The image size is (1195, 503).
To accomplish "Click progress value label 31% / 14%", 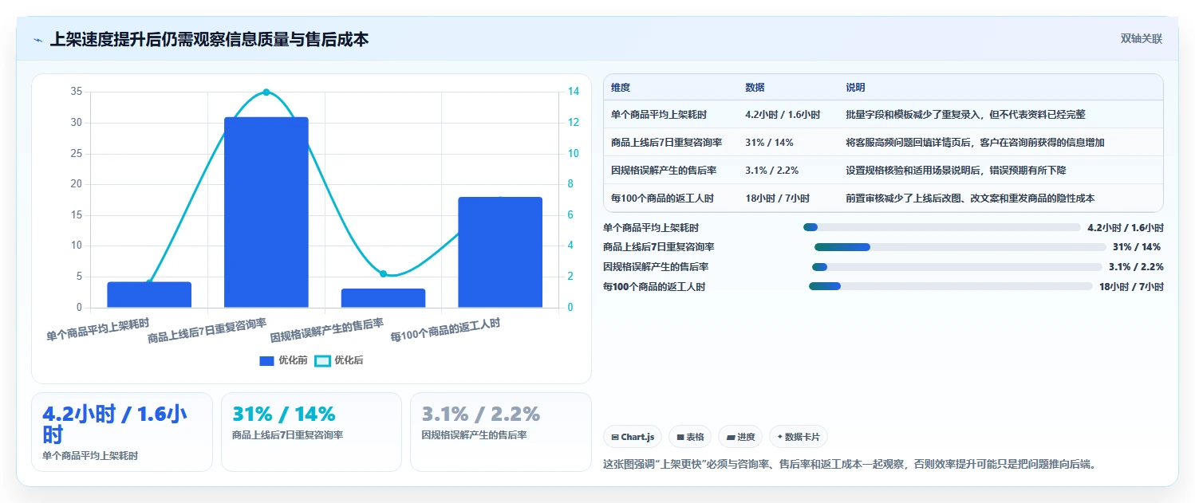I will click(1137, 247).
